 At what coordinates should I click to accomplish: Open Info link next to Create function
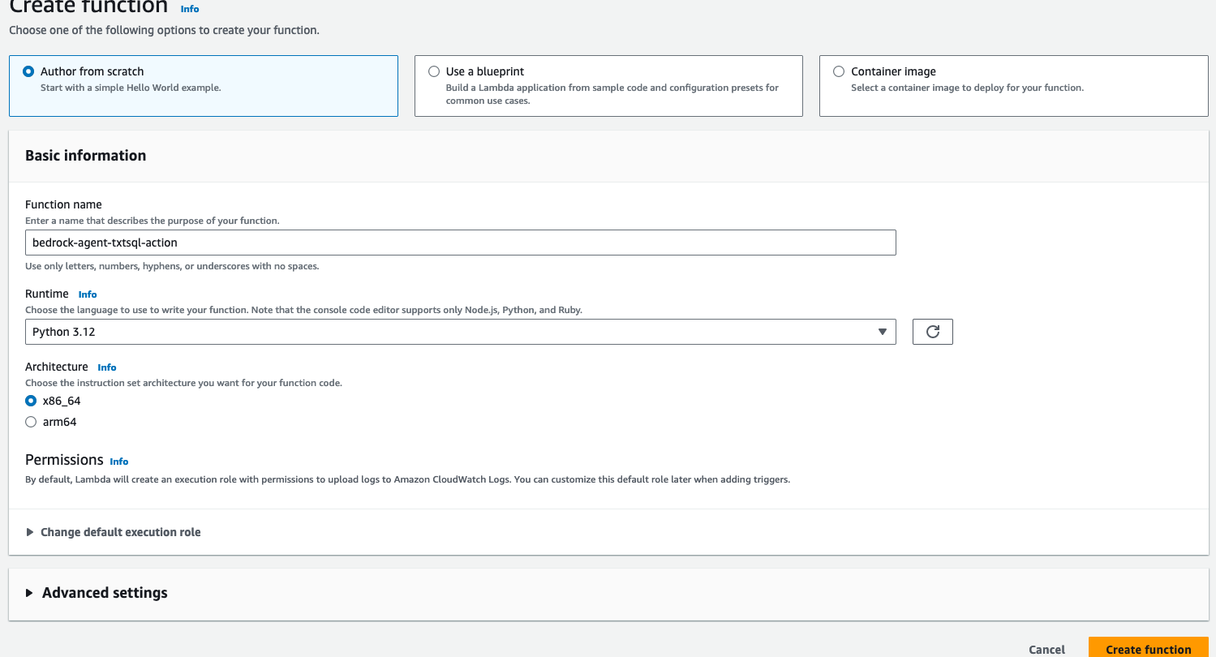(190, 9)
